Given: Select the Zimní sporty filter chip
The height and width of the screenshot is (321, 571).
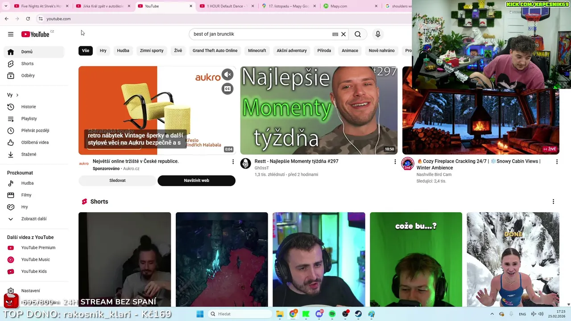Looking at the screenshot, I should (152, 51).
